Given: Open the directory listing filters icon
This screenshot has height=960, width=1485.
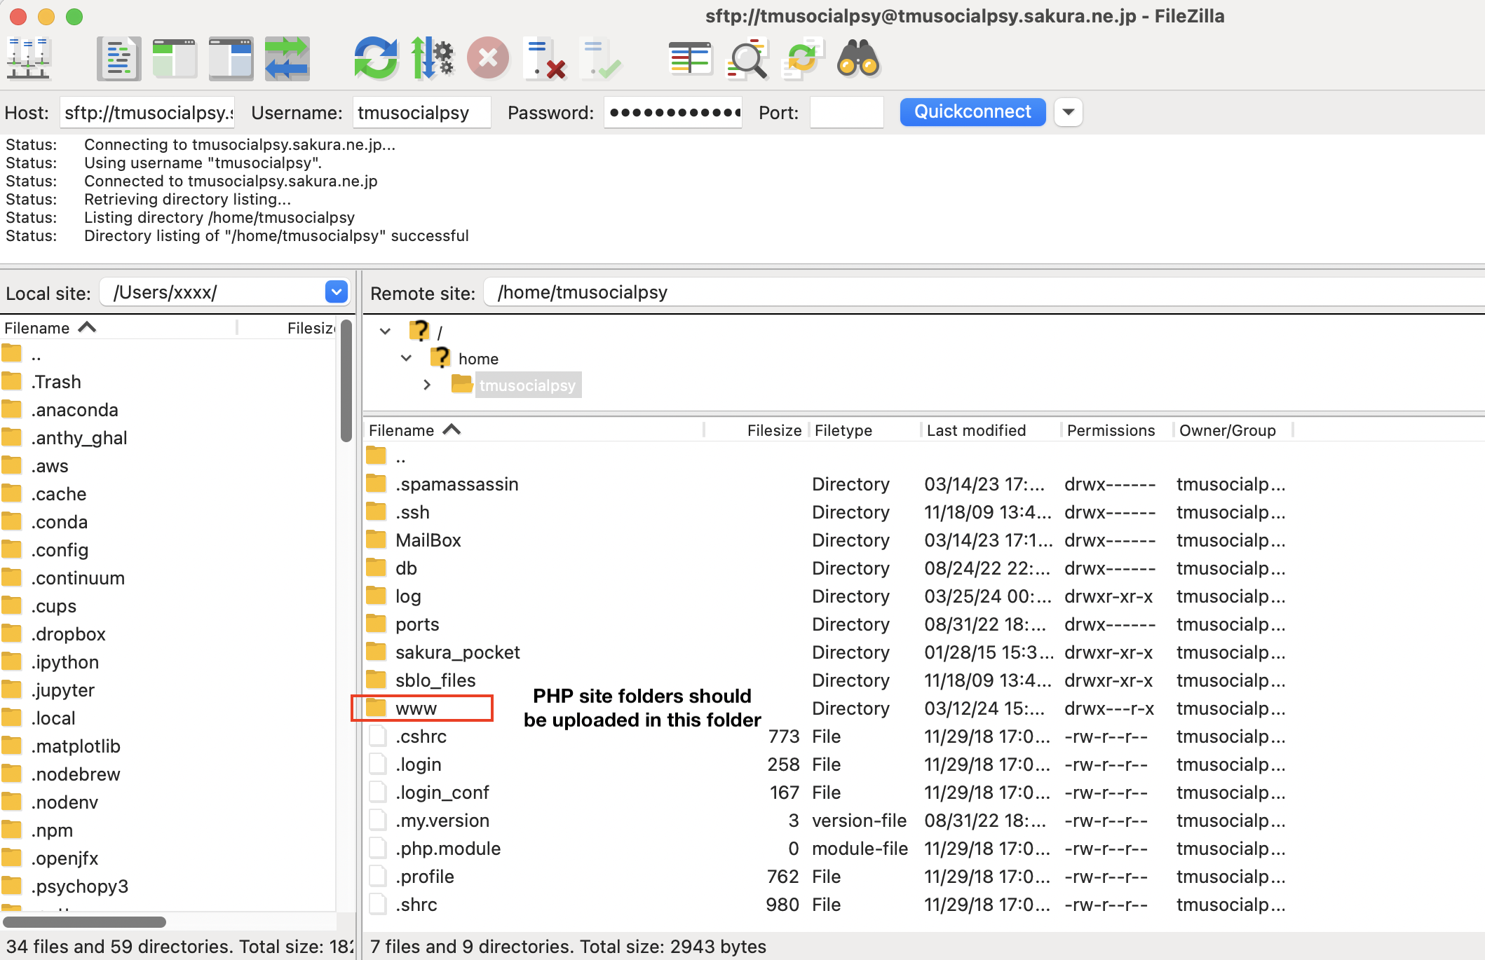Looking at the screenshot, I should coord(690,59).
